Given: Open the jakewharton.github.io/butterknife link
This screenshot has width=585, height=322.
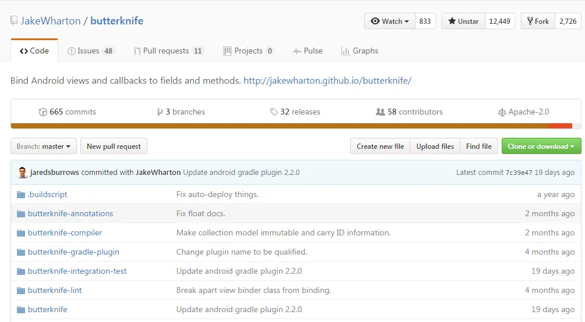Looking at the screenshot, I should 327,81.
